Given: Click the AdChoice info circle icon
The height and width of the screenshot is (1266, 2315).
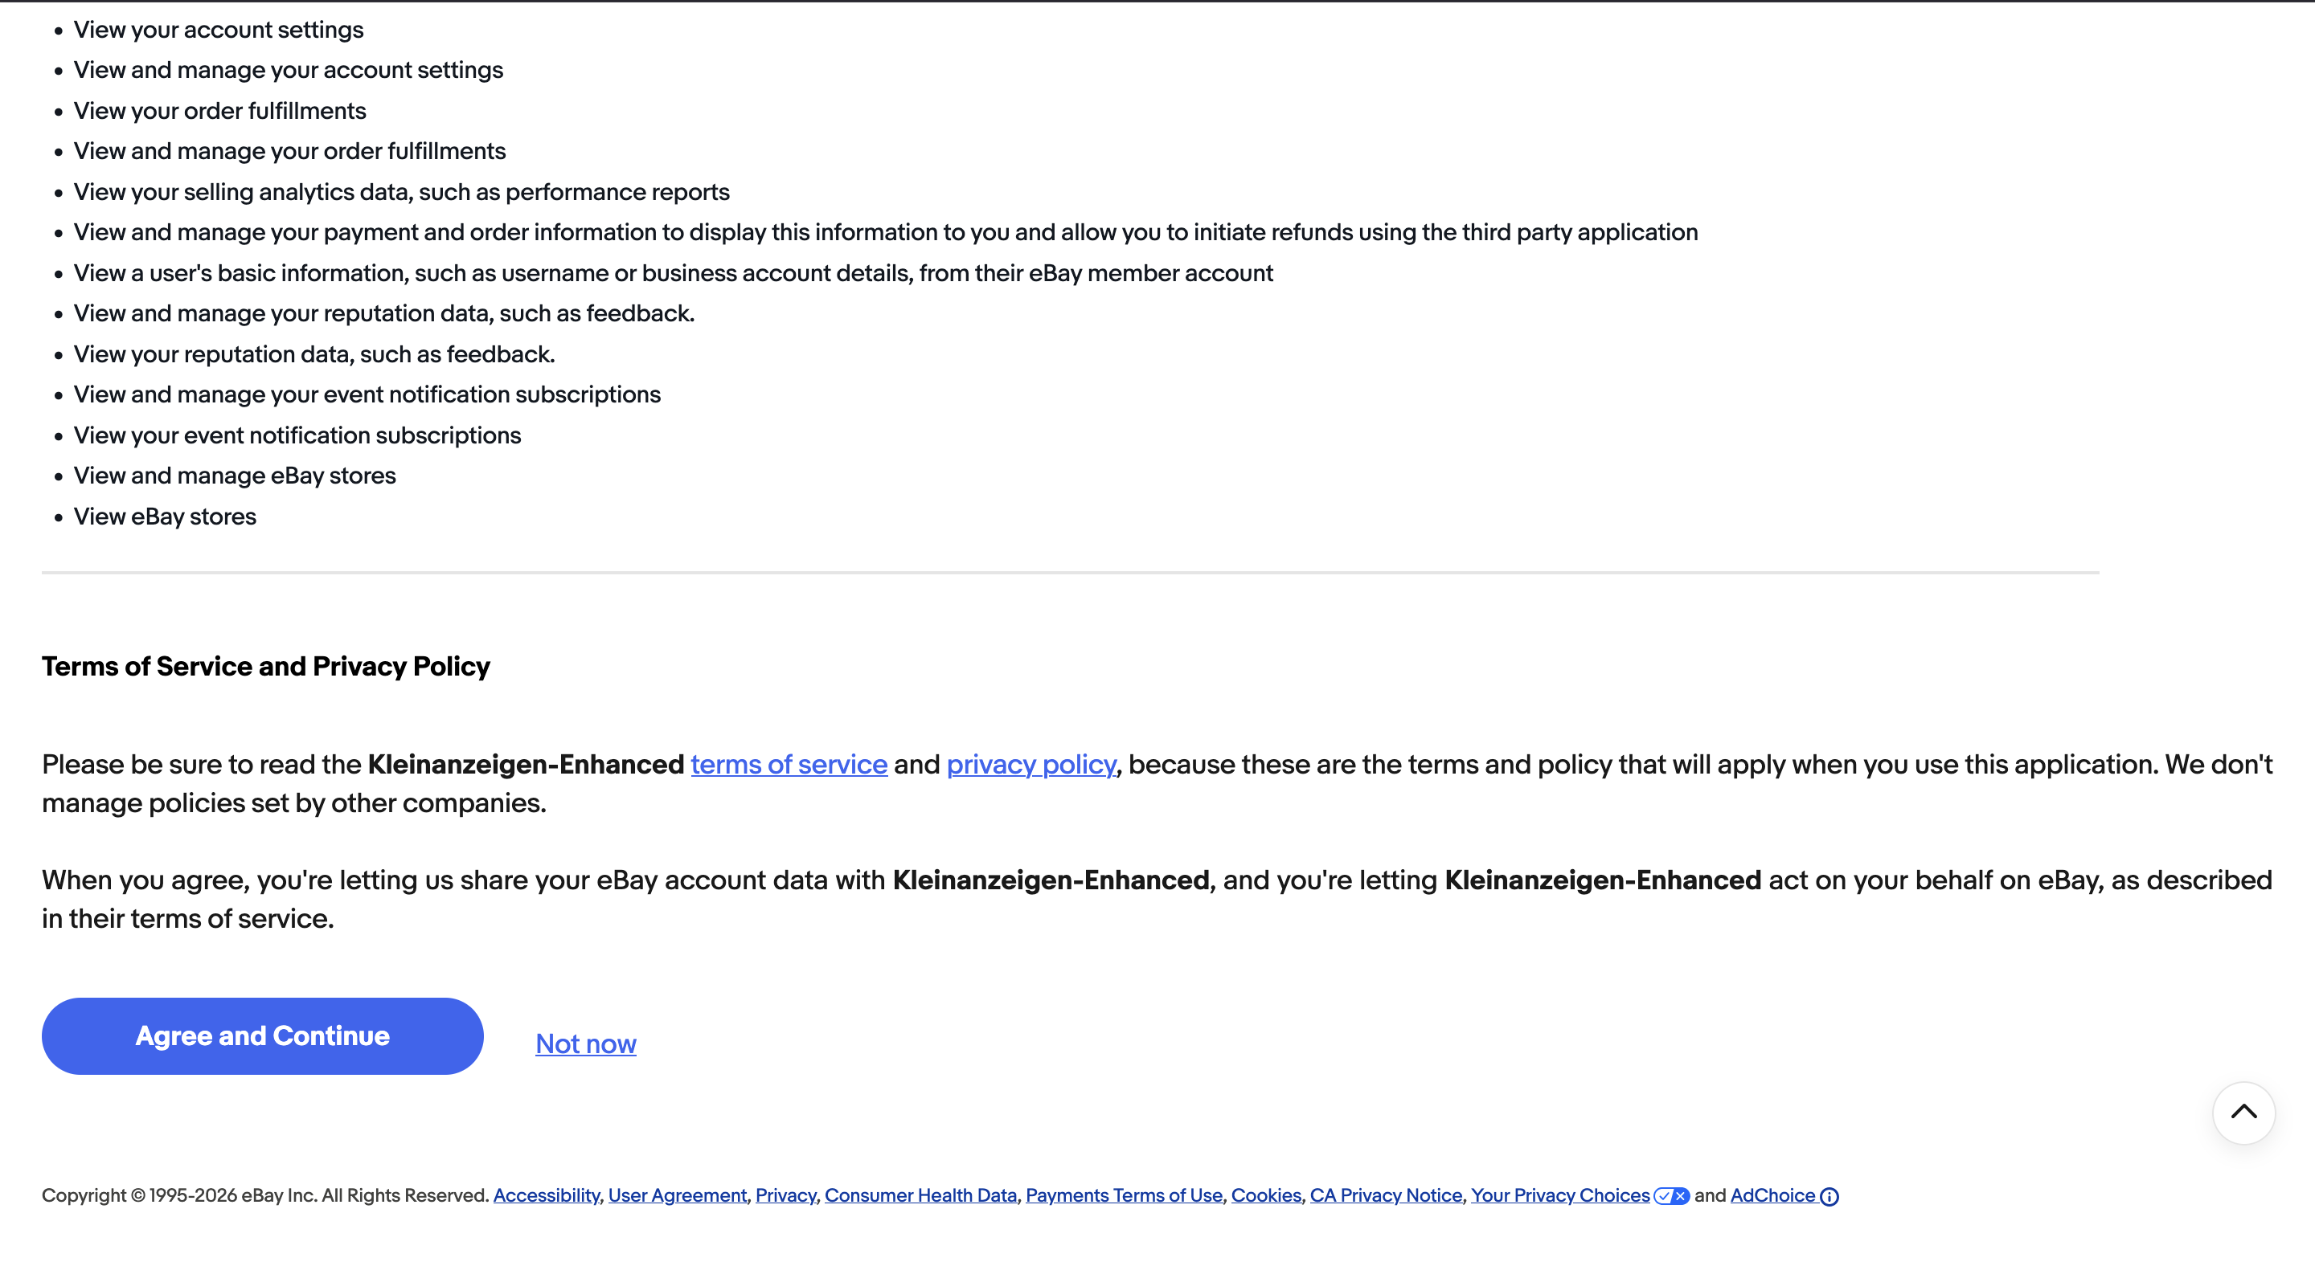Looking at the screenshot, I should coord(1829,1197).
